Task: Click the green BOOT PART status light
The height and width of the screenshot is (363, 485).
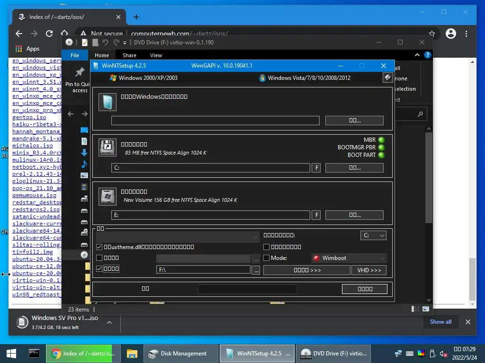Action: pyautogui.click(x=381, y=155)
